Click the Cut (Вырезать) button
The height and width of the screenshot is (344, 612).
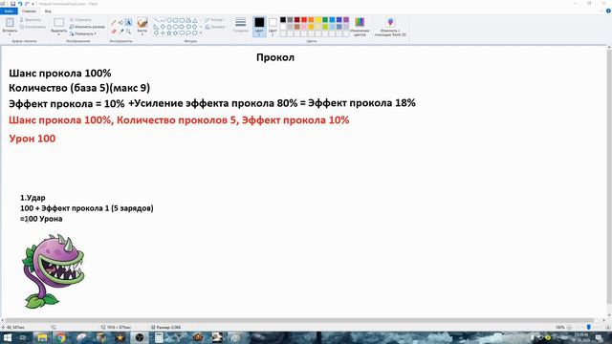(30, 19)
